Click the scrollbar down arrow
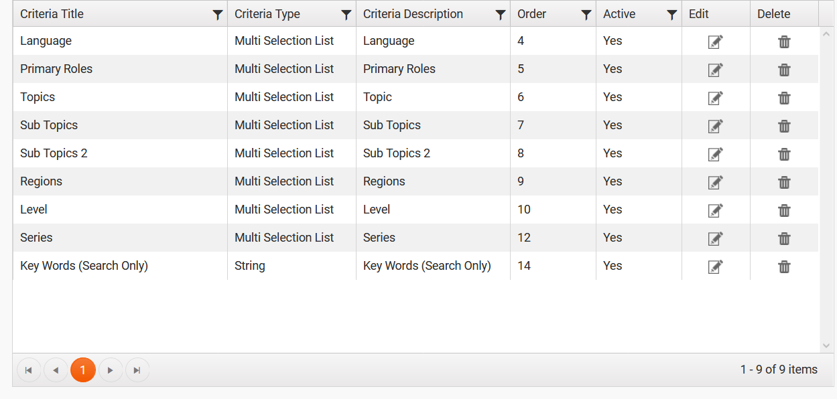 (826, 345)
